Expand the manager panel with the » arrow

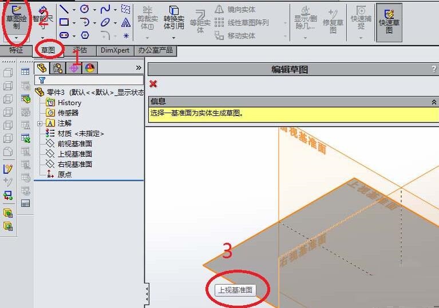[x=139, y=67]
